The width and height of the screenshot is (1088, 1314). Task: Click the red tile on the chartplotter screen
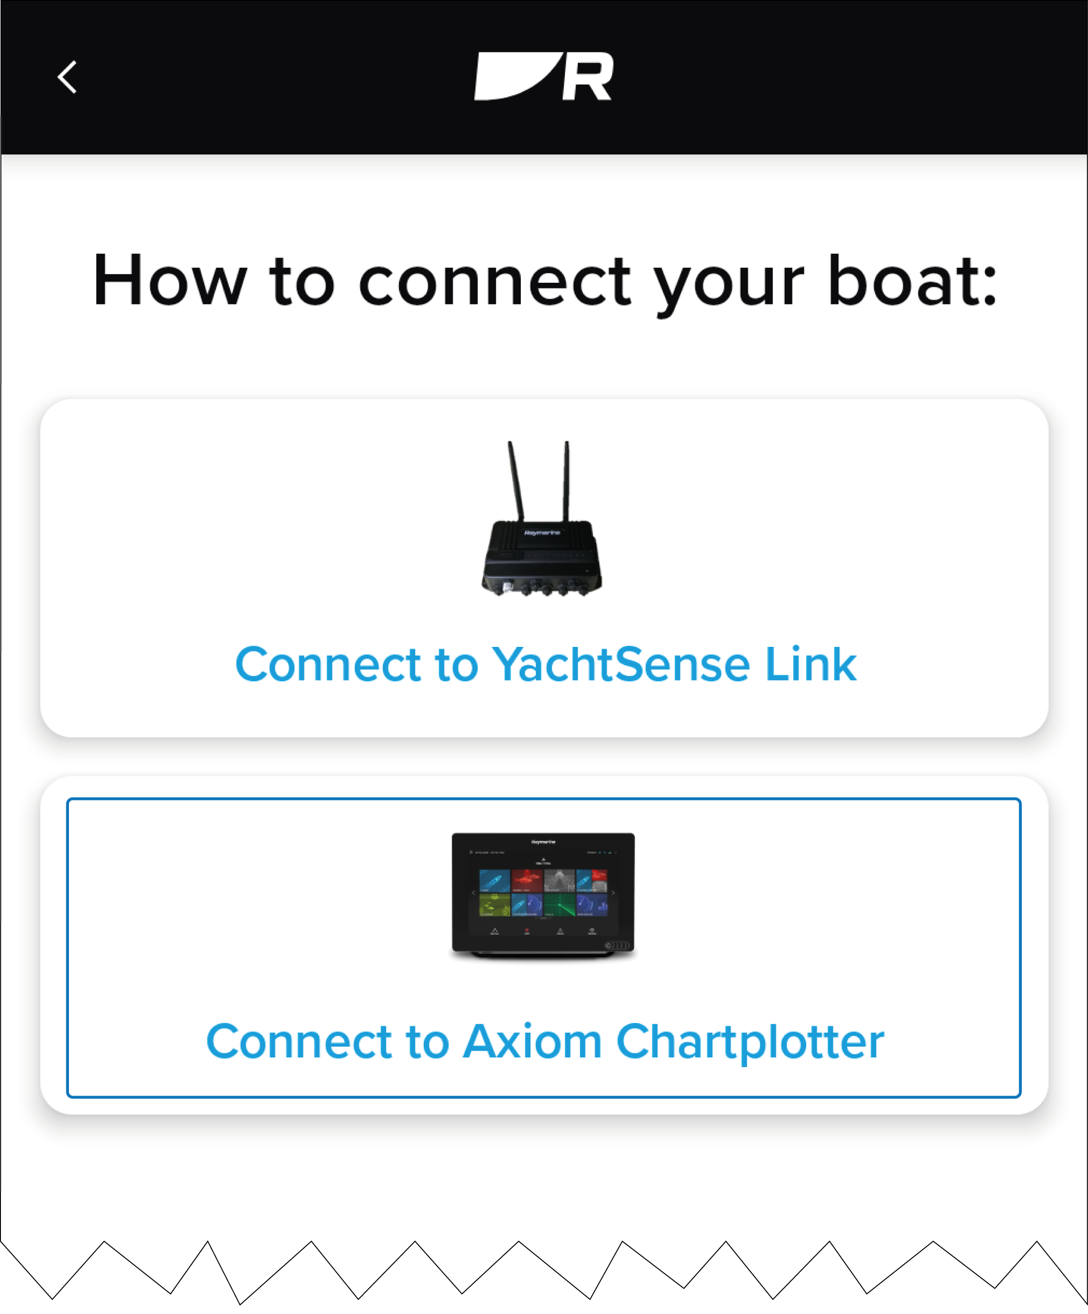(527, 880)
